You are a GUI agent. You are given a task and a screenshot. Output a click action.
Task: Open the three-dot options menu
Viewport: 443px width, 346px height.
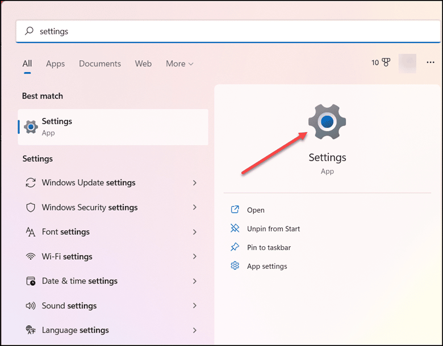pos(431,62)
